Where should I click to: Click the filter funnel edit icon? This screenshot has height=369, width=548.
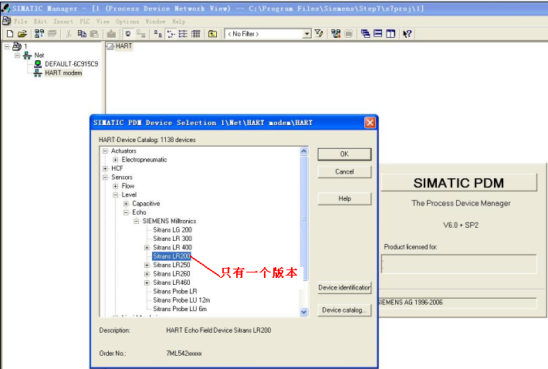click(319, 33)
